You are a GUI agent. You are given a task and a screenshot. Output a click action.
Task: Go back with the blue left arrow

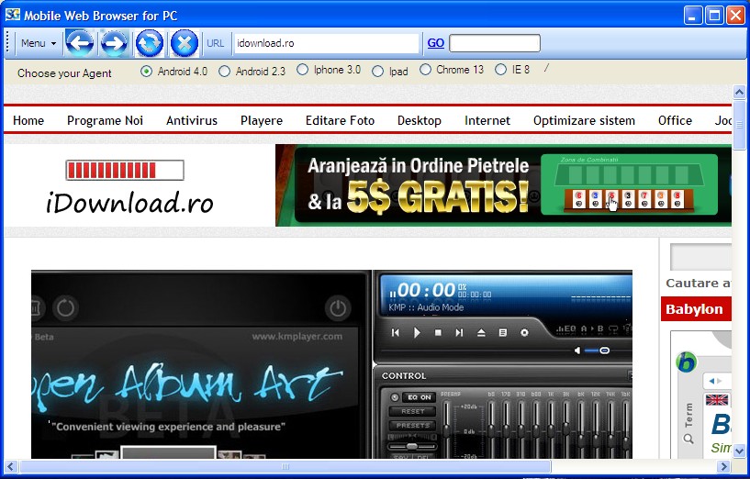[x=79, y=43]
